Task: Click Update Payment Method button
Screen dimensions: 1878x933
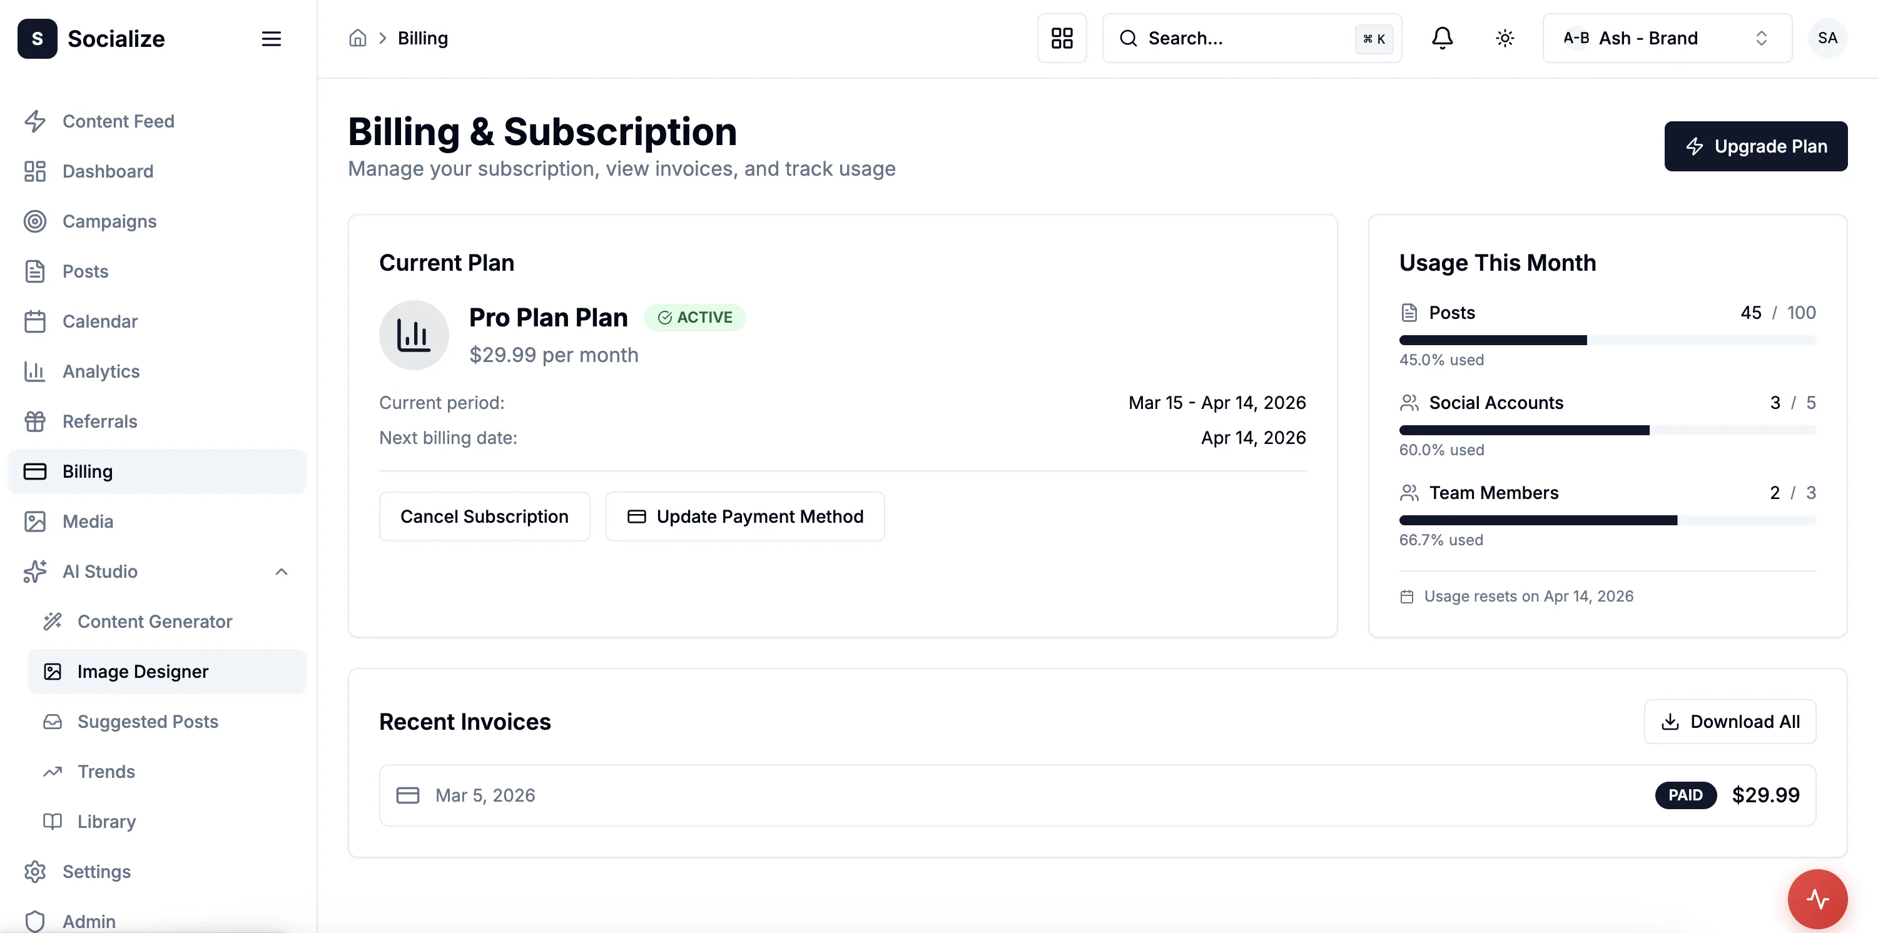Action: point(744,516)
